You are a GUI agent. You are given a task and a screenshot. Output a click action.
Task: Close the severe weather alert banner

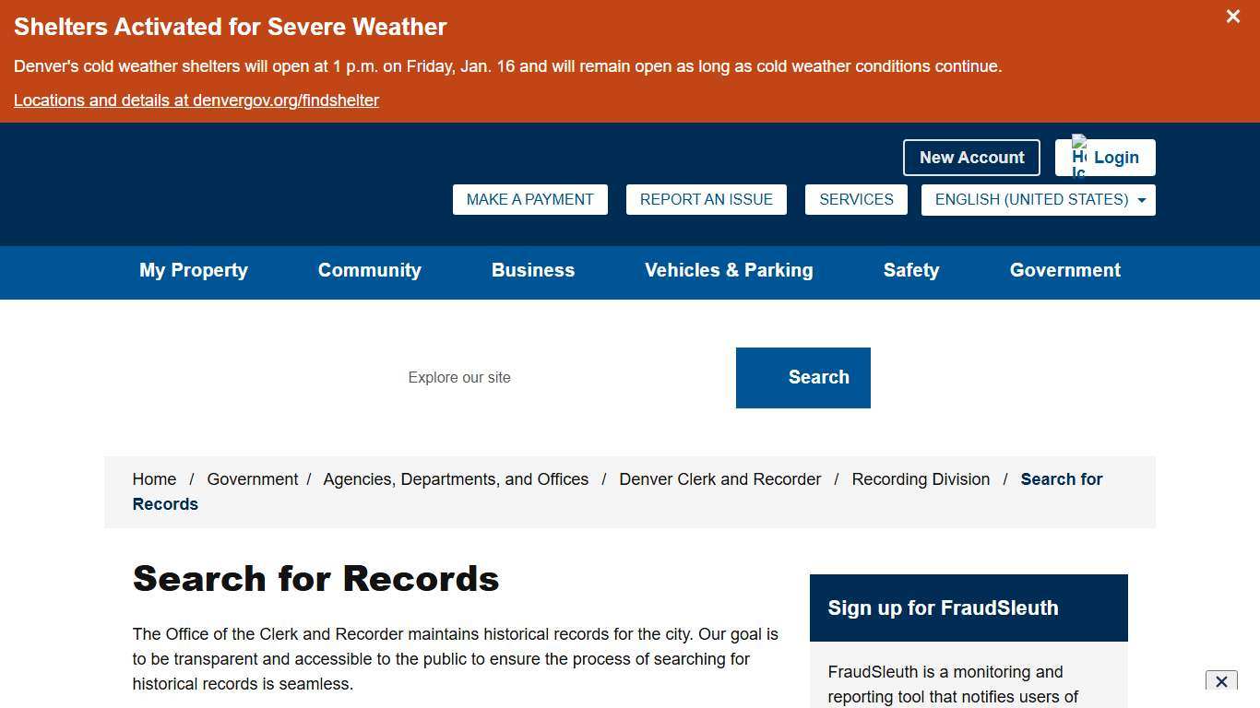click(1232, 17)
